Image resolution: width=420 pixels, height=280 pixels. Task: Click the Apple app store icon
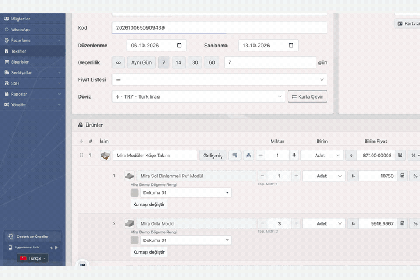[x=51, y=247]
